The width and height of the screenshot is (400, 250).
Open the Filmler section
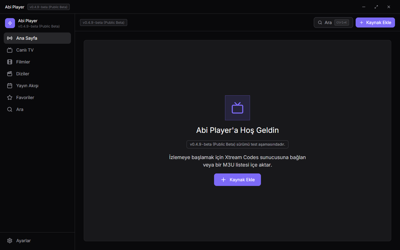[37, 62]
